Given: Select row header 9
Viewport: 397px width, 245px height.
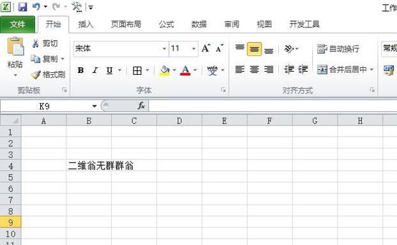Looking at the screenshot, I should pos(10,222).
